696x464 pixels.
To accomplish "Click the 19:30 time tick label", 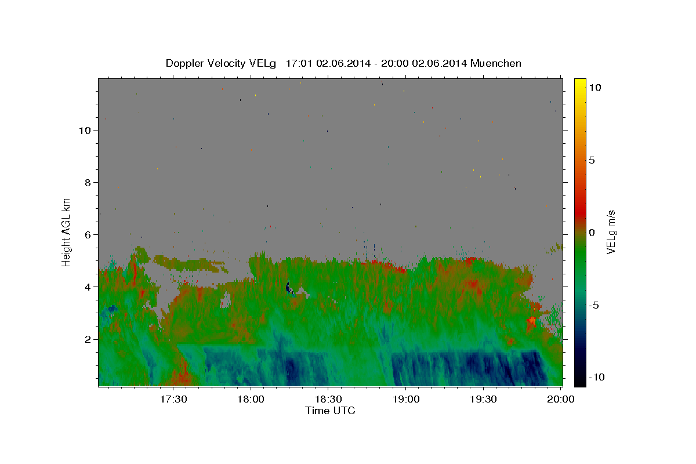I will (484, 399).
